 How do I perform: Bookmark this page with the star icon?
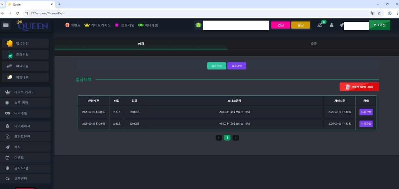click(x=379, y=13)
